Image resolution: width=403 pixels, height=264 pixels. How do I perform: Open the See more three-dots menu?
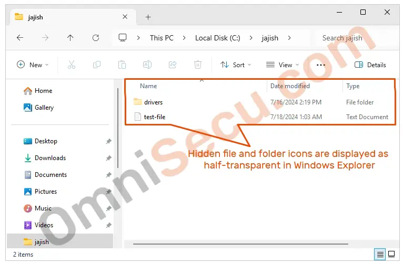(x=321, y=65)
